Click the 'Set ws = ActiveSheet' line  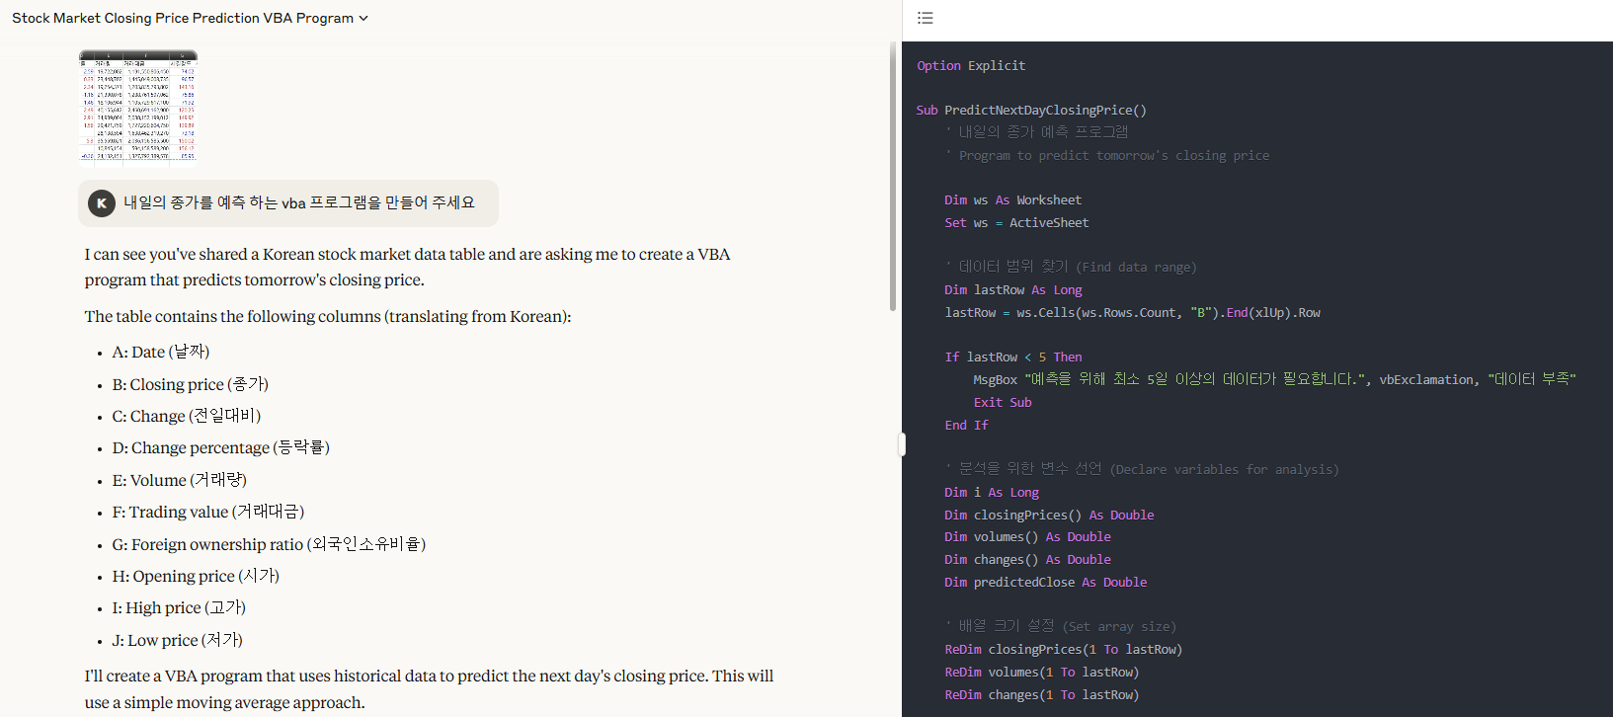click(x=1016, y=222)
